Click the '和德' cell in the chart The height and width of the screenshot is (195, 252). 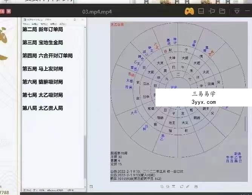(151, 108)
